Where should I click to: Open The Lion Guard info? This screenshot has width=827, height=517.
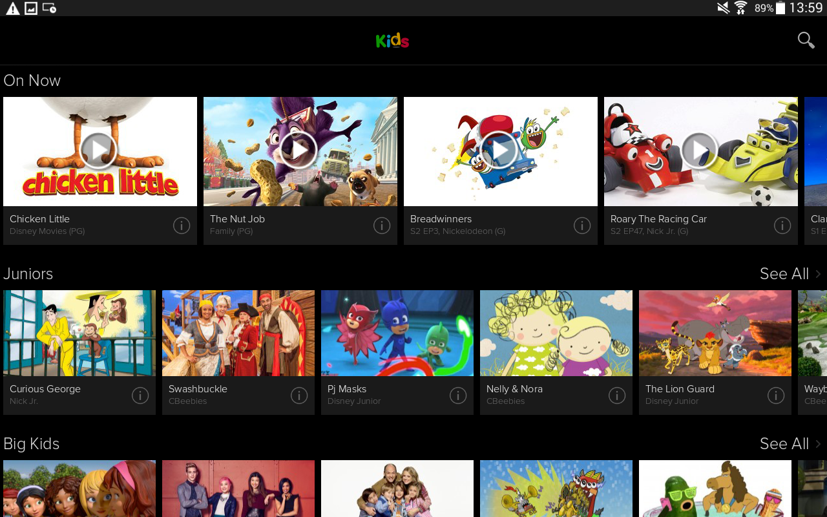(776, 396)
